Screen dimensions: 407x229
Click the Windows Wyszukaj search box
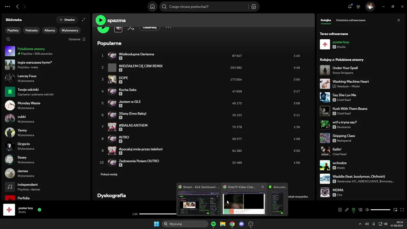click(x=185, y=224)
